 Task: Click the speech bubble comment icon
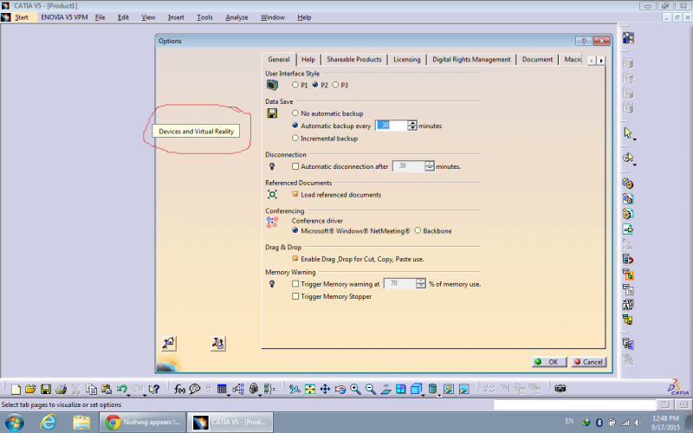tap(194, 389)
